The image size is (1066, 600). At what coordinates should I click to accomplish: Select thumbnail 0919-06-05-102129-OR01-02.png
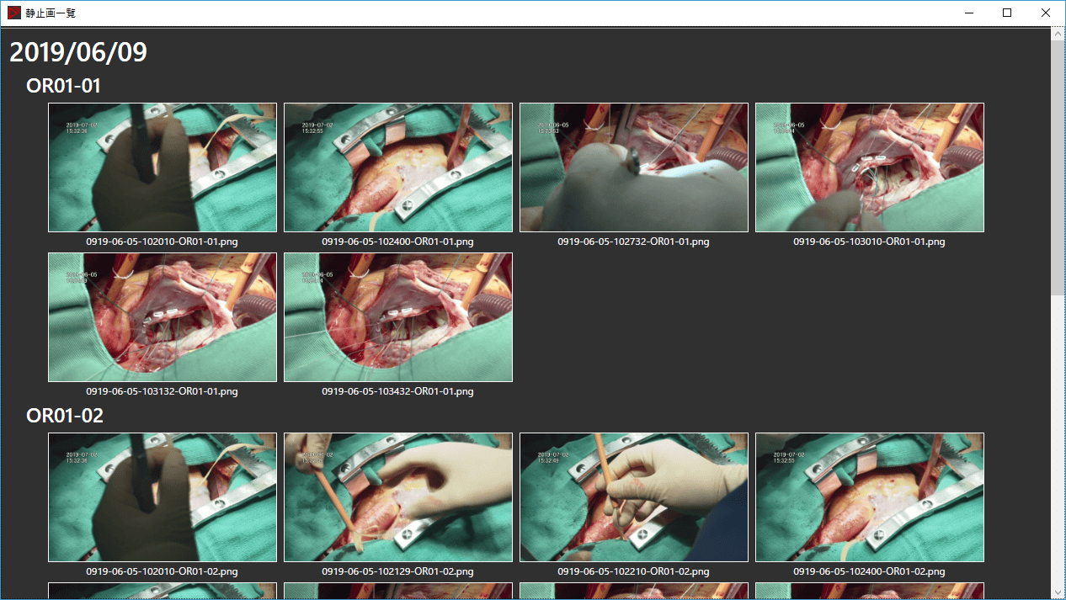(x=398, y=497)
